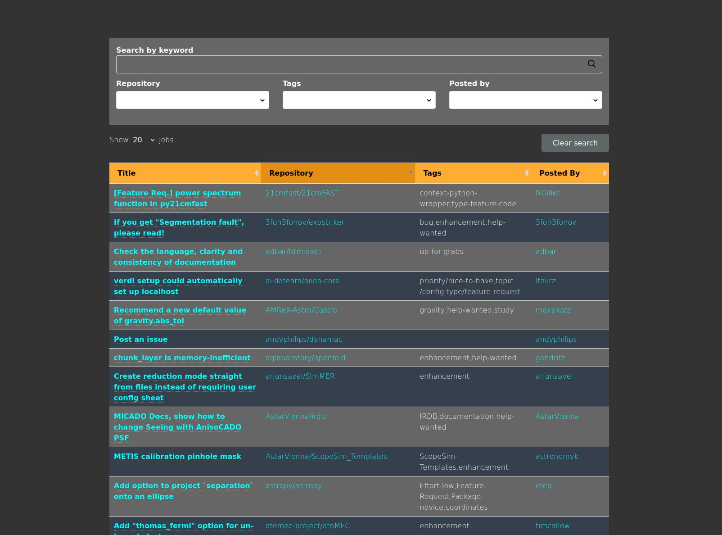Image resolution: width=722 pixels, height=535 pixels.
Task: Click poster astronomyk's name
Action: [x=557, y=457]
